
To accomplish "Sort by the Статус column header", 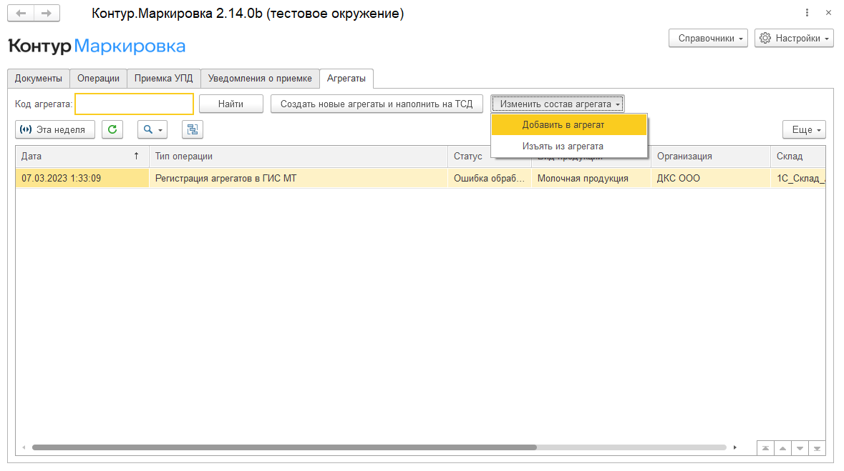I will [x=468, y=157].
